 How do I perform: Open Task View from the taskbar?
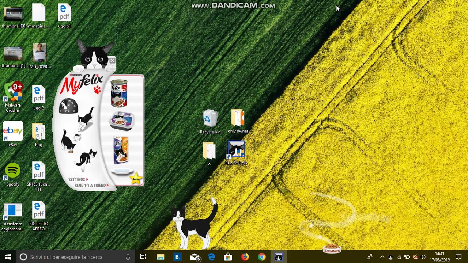click(x=143, y=257)
